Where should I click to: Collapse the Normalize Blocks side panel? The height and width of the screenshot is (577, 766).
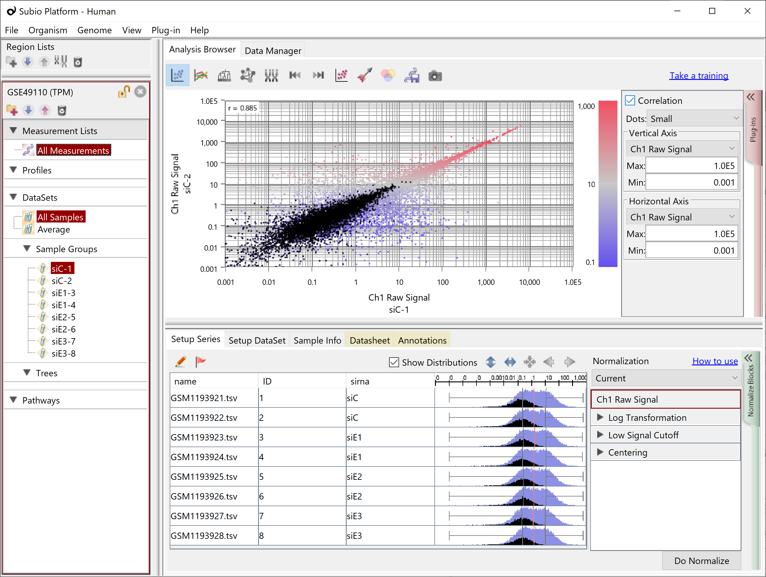[749, 358]
